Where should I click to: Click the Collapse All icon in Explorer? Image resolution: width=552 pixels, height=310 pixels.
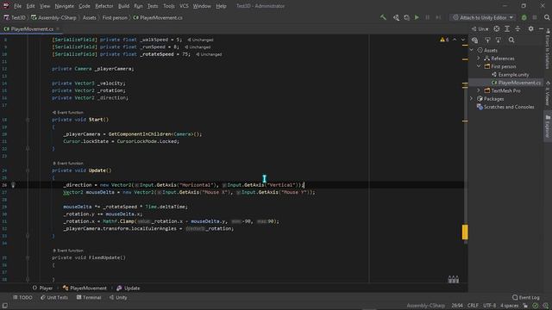click(x=517, y=28)
